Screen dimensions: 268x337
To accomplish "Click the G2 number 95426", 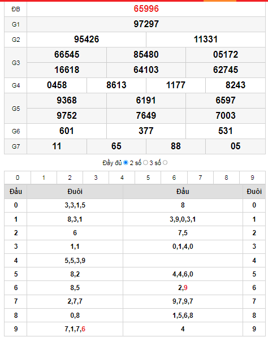I will pos(87,40).
